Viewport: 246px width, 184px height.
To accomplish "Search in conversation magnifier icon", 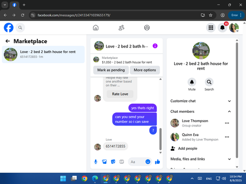I will click(209, 82).
